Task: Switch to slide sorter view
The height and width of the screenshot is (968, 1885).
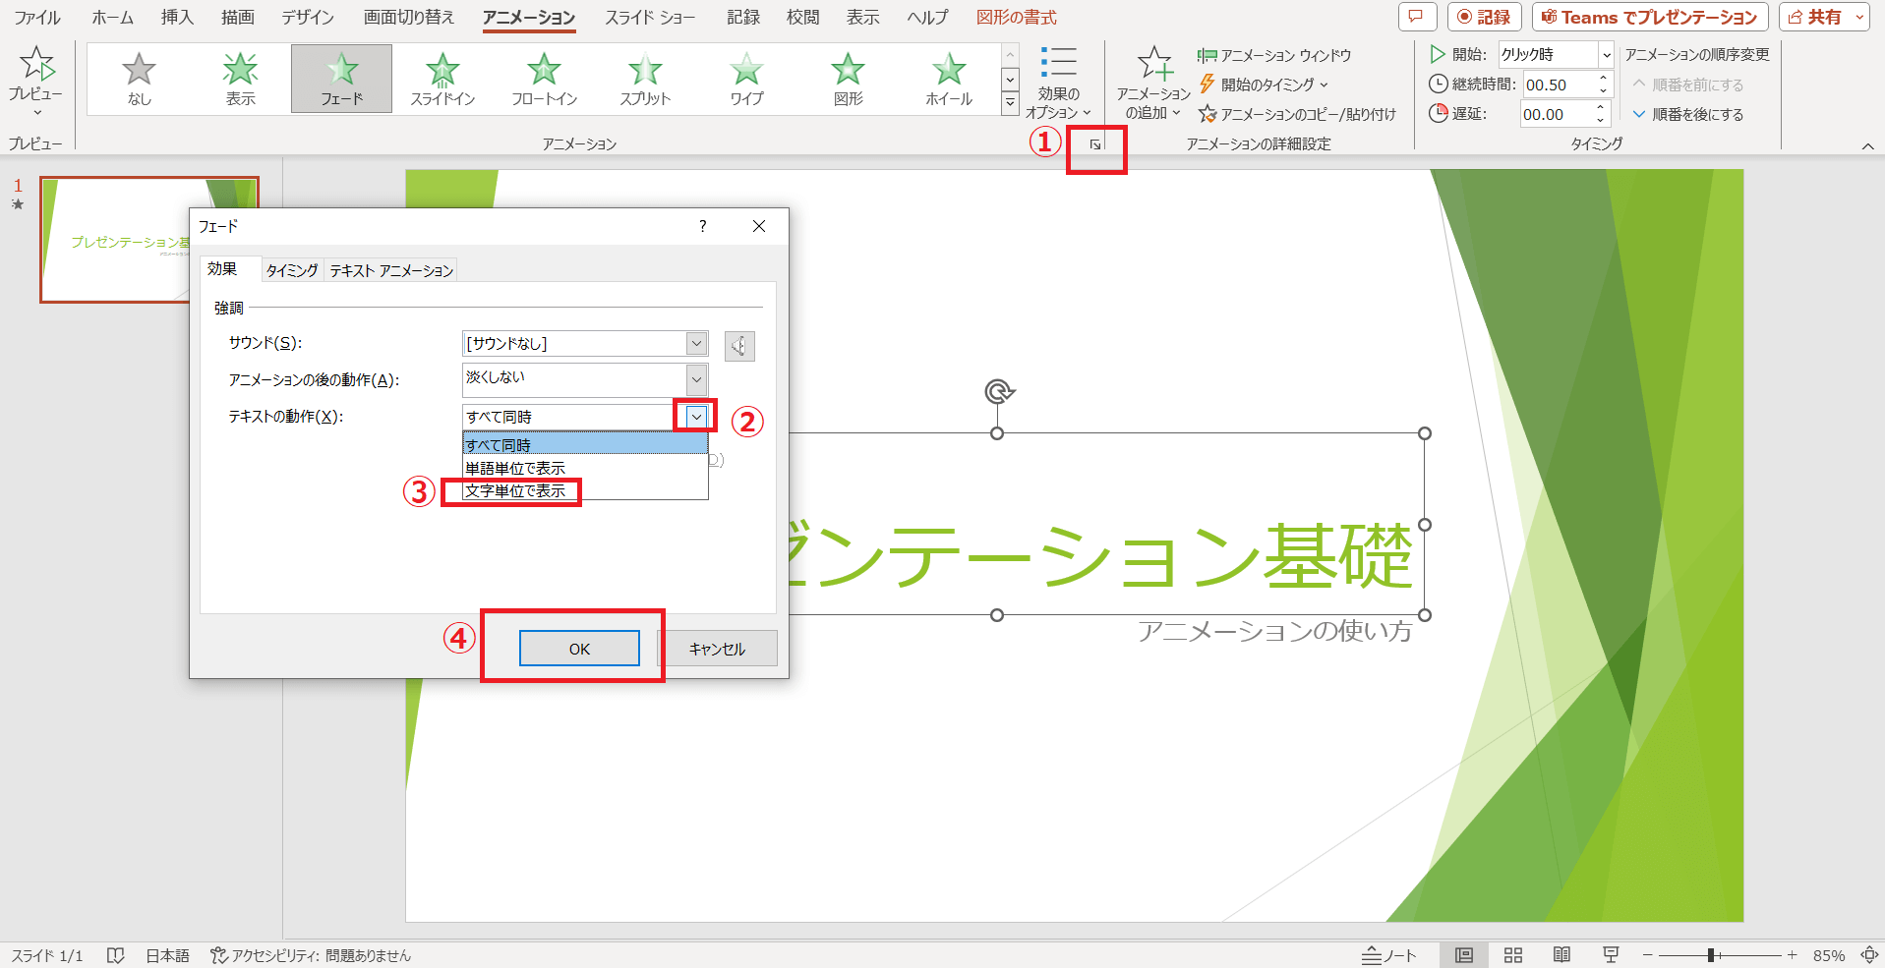Action: point(1513,955)
